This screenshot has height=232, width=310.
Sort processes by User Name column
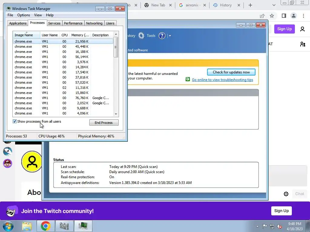(50, 35)
